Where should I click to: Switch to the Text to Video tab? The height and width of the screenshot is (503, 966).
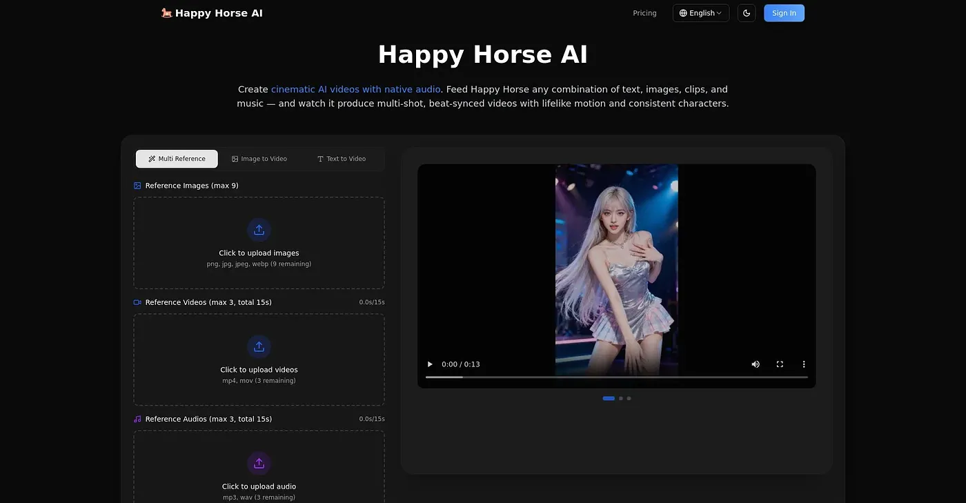click(342, 159)
